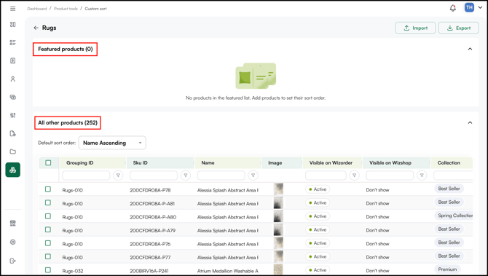This screenshot has height=276, width=488.
Task: Check the Rugs-032 row checkbox
Action: 48,269
